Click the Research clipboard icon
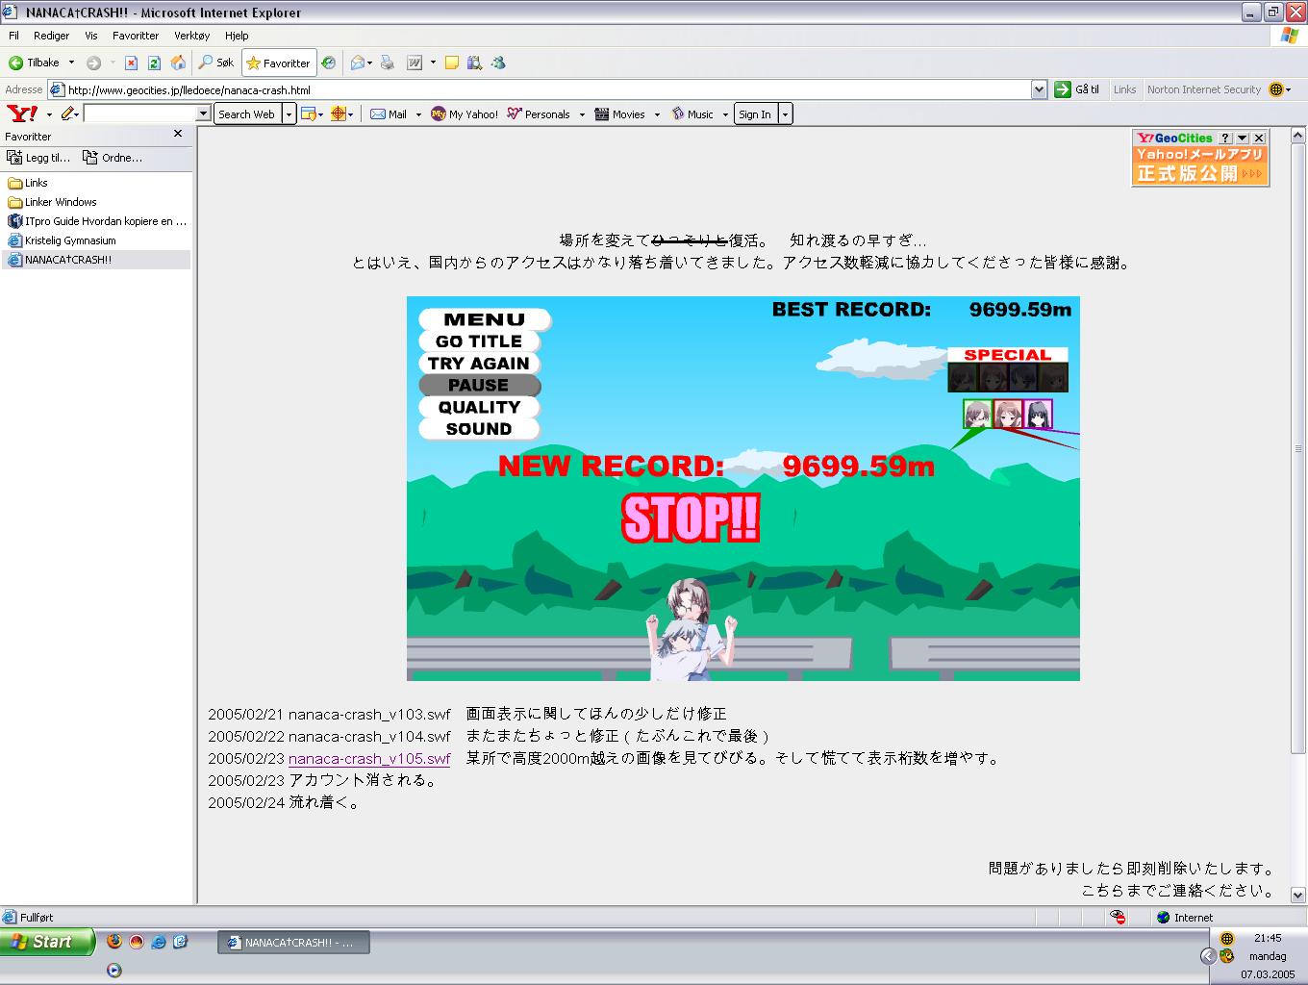This screenshot has height=985, width=1308. point(474,63)
